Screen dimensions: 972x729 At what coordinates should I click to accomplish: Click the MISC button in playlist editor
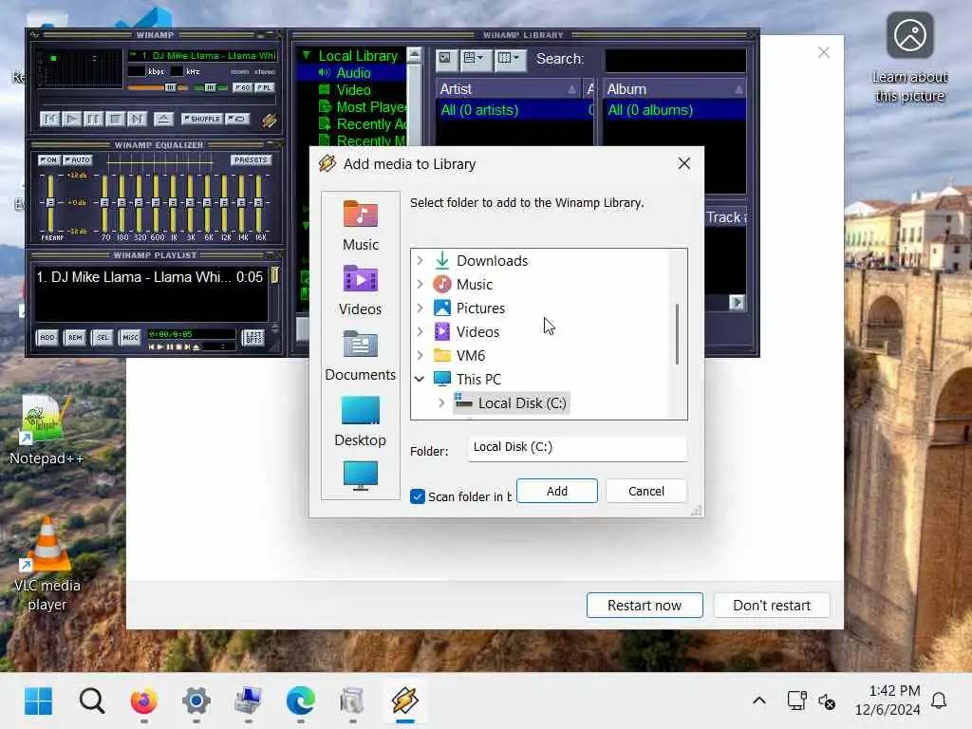(130, 337)
